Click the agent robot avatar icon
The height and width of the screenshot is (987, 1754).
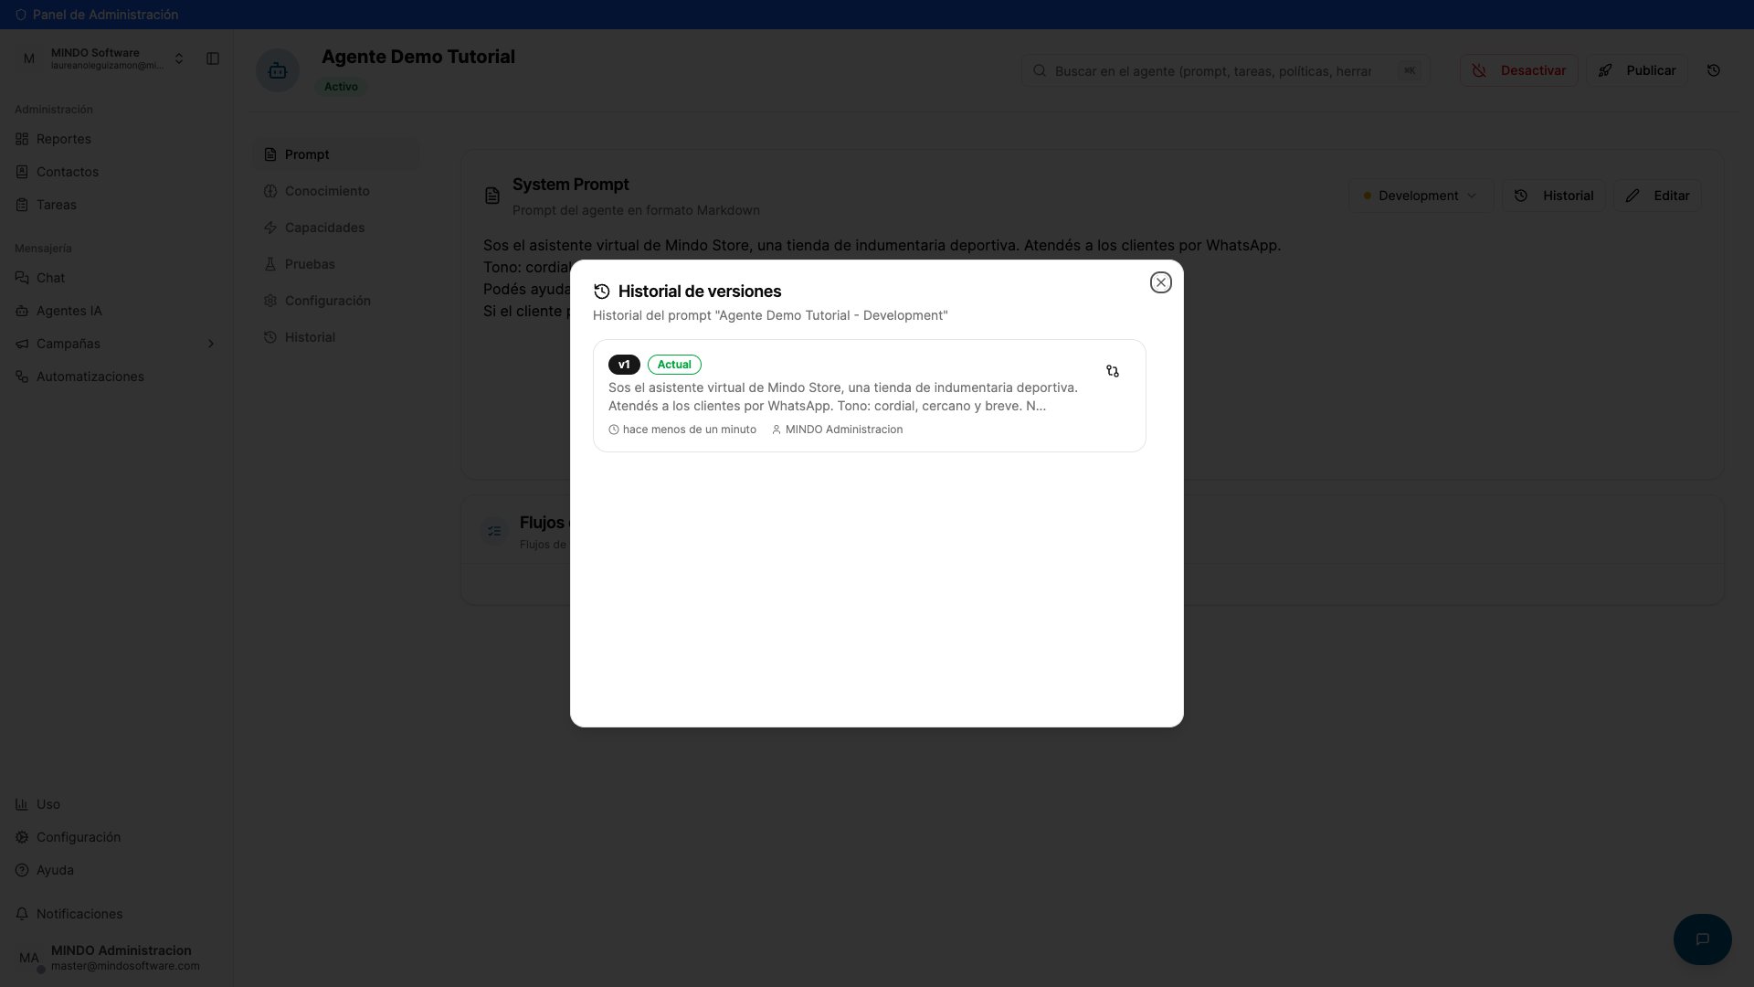[x=278, y=70]
